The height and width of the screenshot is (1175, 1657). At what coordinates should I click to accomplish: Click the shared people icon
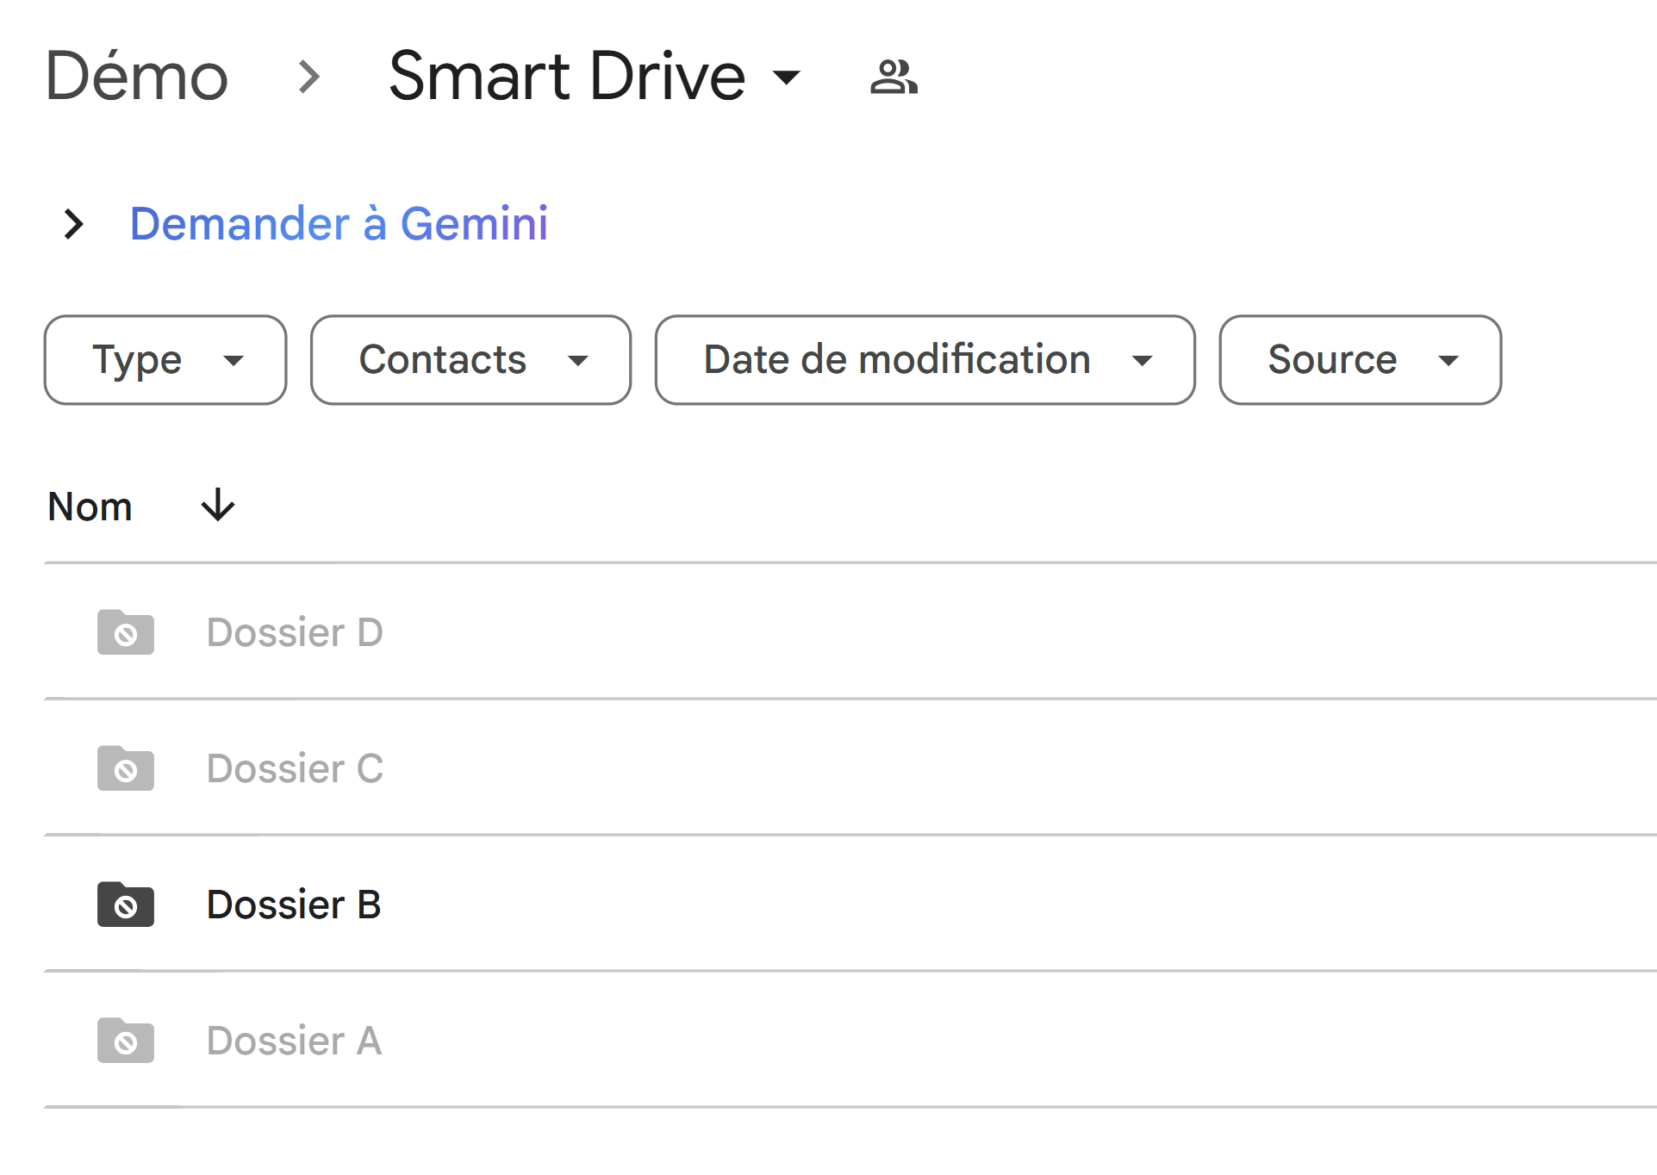click(894, 77)
